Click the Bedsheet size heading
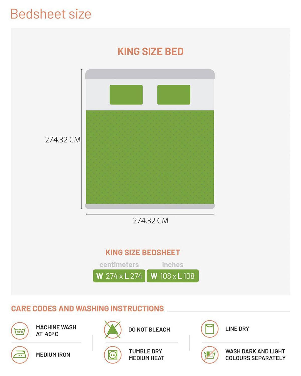Screen dimensions: 301x376 point(51,14)
